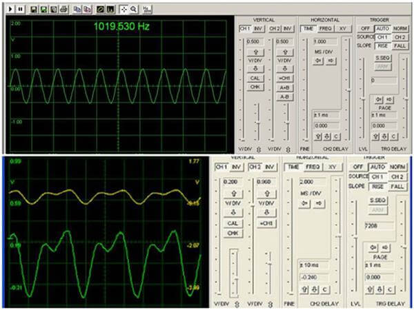The width and height of the screenshot is (414, 310).
Task: Select the magnifier zoom tool
Action: (x=133, y=10)
